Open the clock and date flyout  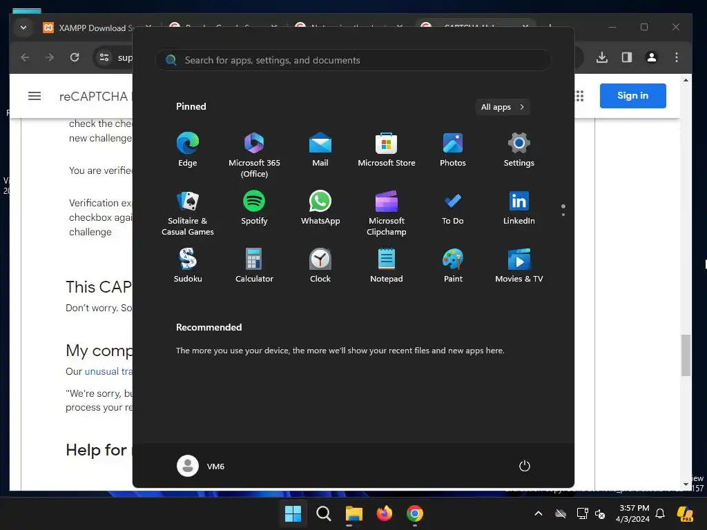coord(633,513)
